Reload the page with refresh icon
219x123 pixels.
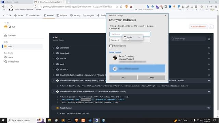(x=12, y=6)
